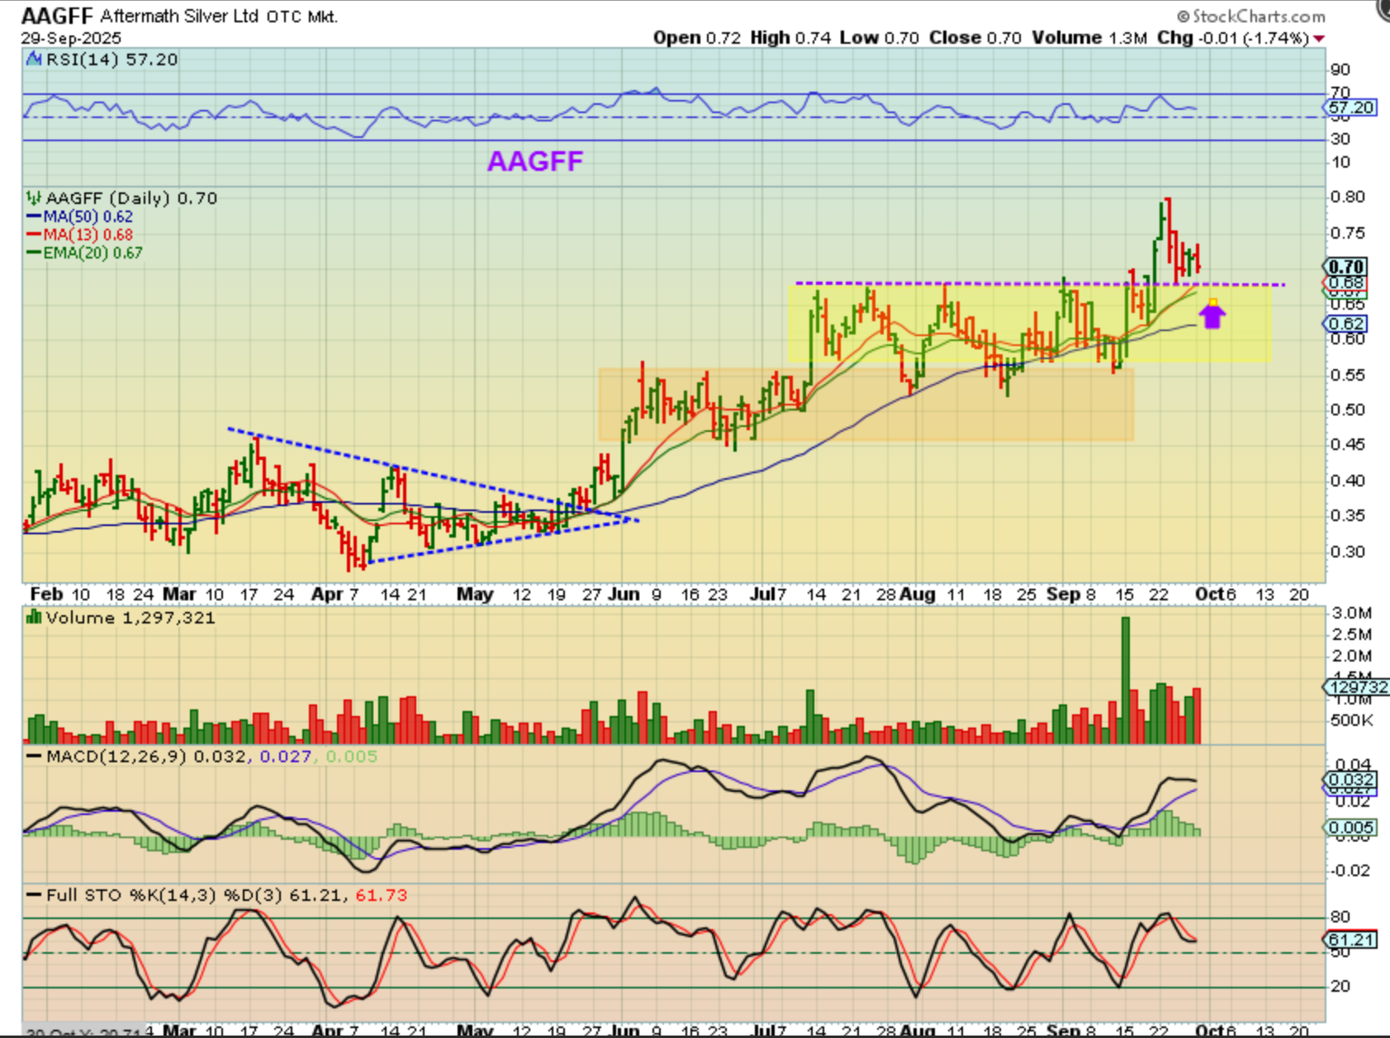The image size is (1390, 1038).
Task: Click the 0.30 price axis label
Action: coord(1347,552)
